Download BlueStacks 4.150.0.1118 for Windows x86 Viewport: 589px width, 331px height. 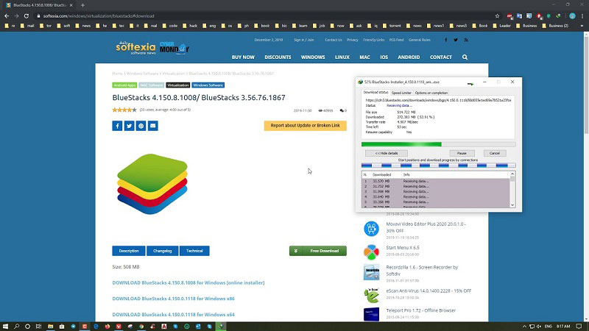(x=173, y=299)
